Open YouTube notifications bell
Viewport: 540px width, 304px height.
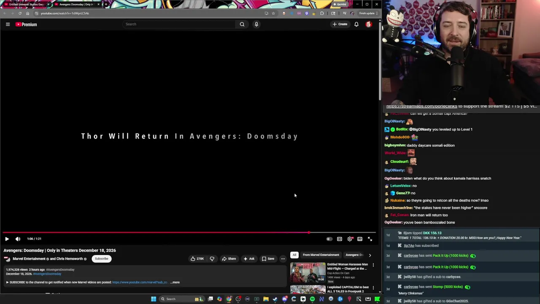coord(356,24)
